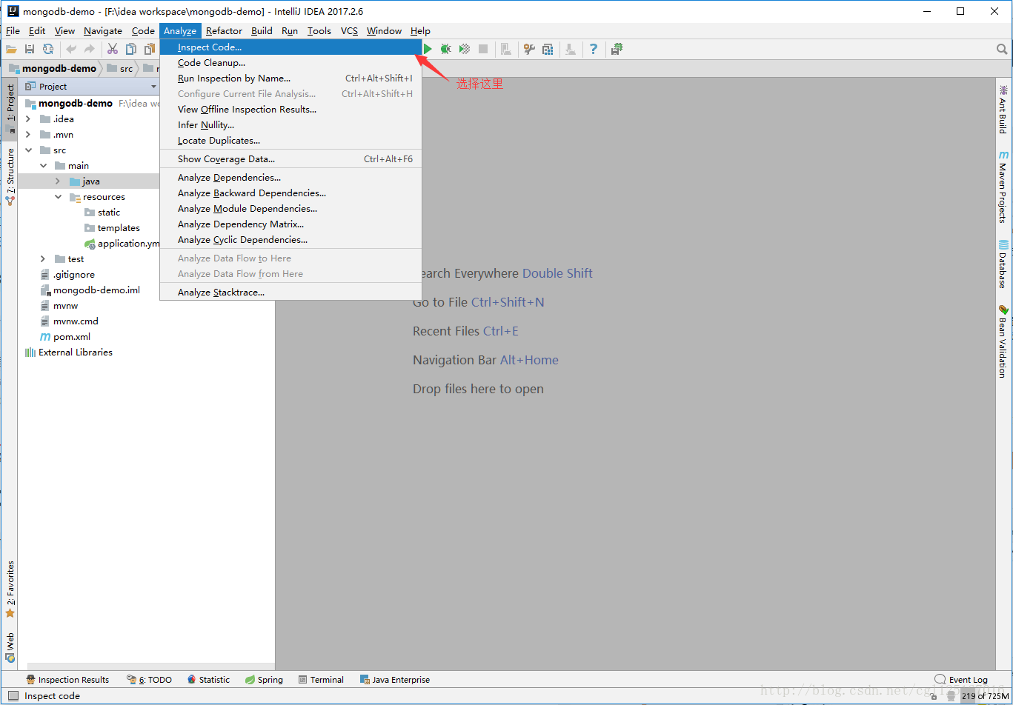Select the static folder

(102, 213)
